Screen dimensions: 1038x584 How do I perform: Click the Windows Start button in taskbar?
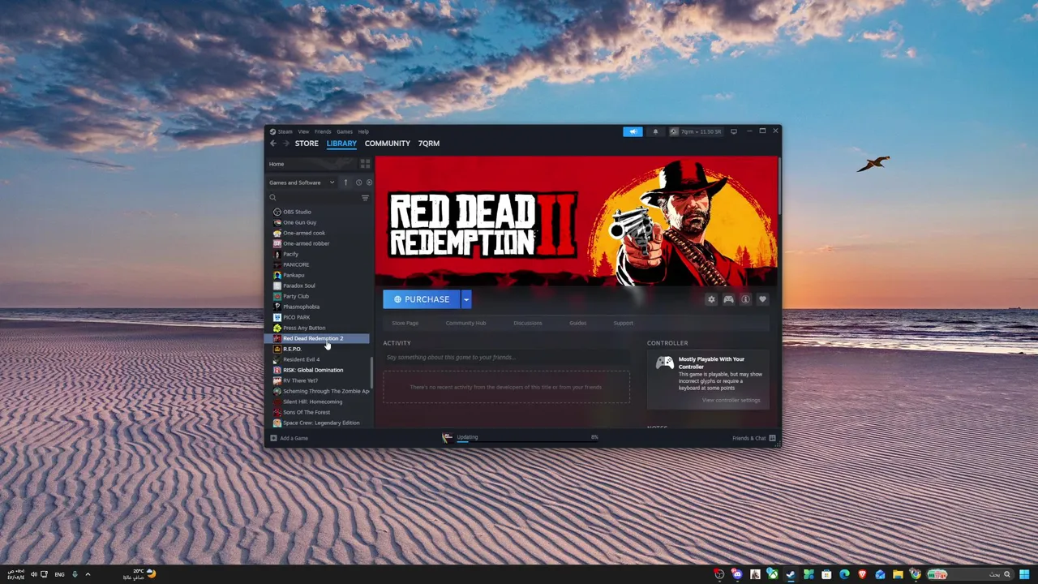1023,574
